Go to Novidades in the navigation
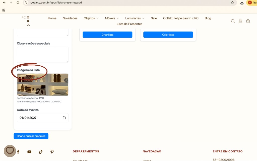Image resolution: width=257 pixels, height=161 pixels. tap(70, 18)
